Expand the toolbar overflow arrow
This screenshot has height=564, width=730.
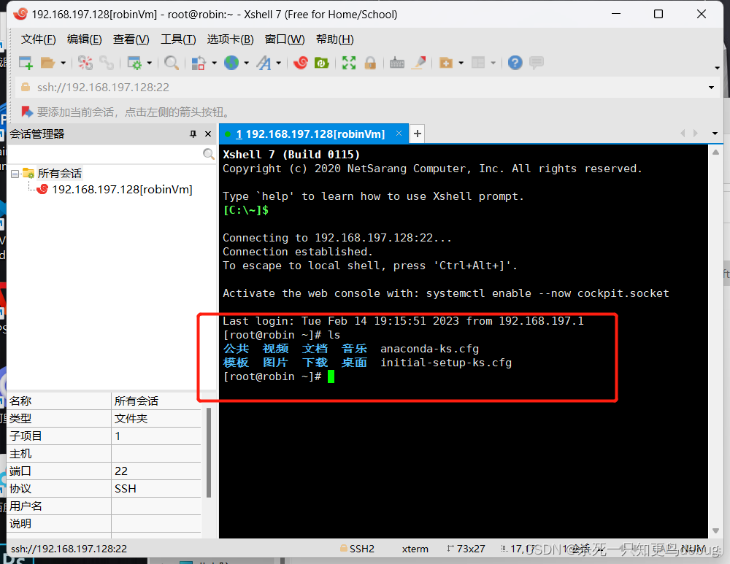717,68
